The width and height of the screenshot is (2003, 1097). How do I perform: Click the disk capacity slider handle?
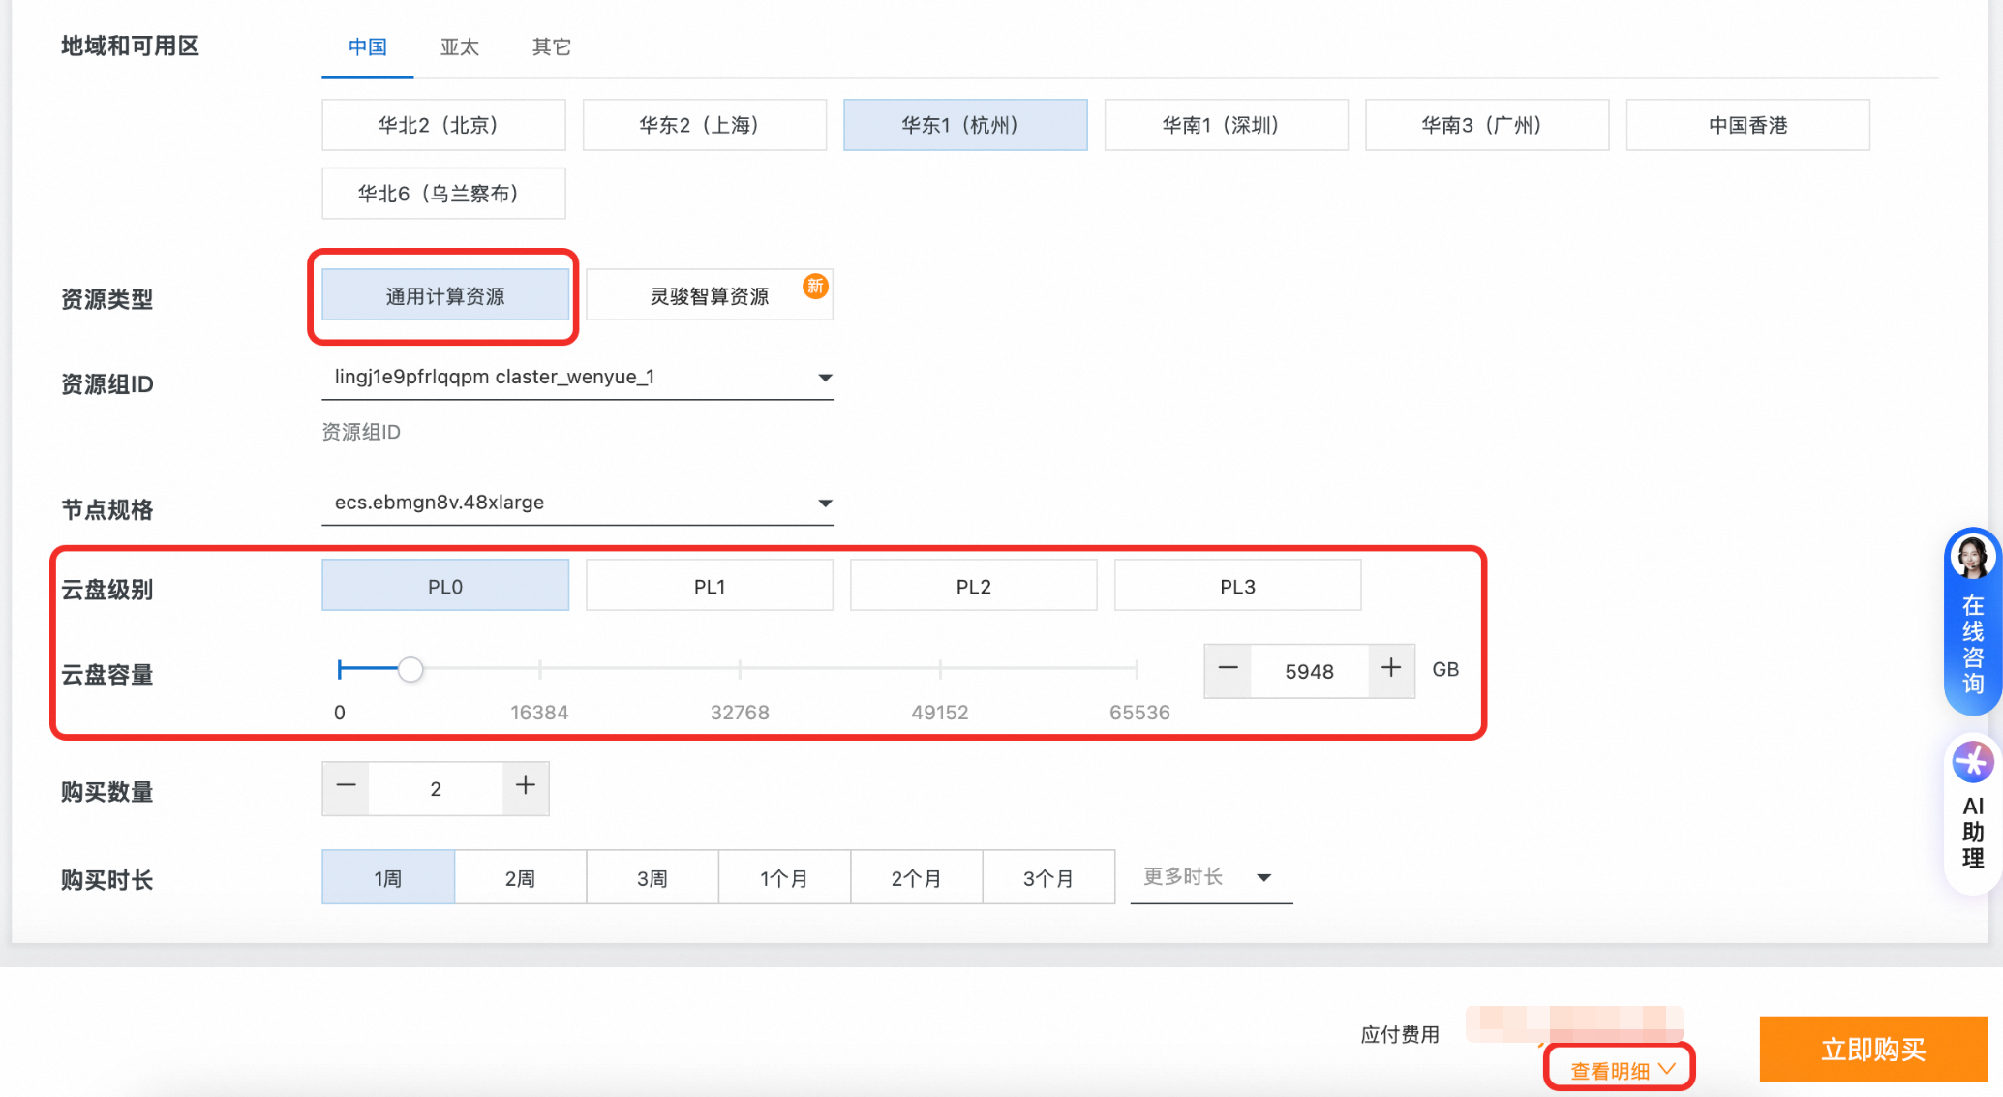pyautogui.click(x=410, y=670)
